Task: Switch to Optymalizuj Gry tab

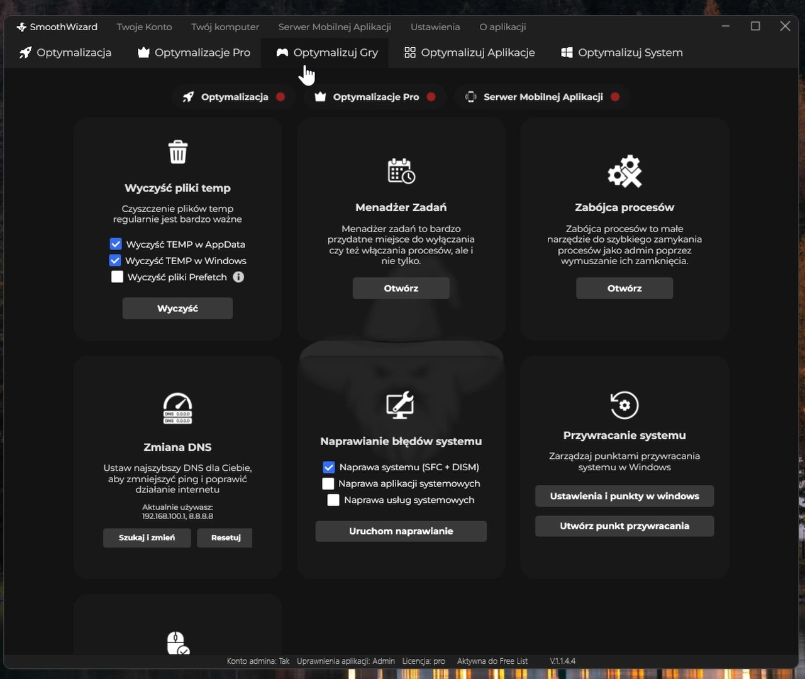Action: 327,53
